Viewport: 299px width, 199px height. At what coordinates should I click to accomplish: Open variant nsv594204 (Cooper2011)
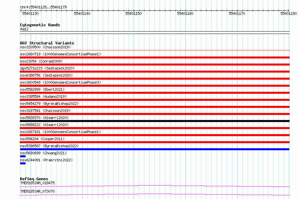point(42,139)
